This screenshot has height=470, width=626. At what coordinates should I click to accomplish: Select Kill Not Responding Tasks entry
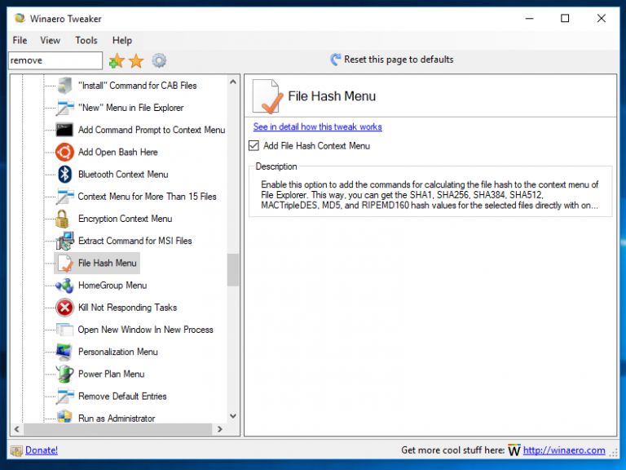click(x=127, y=308)
